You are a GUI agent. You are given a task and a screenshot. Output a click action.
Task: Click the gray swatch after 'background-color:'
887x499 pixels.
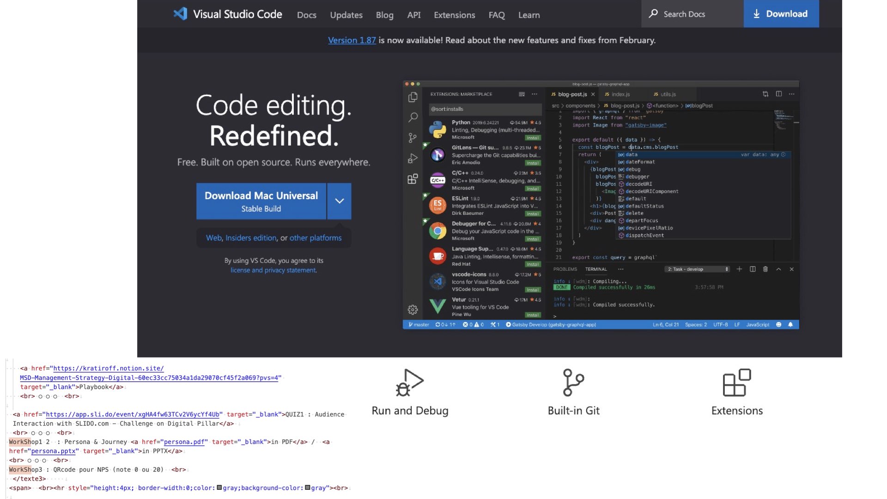coord(308,487)
